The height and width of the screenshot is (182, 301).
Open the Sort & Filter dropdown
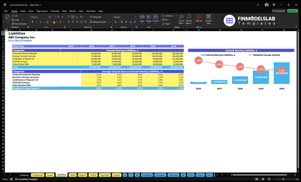[x=181, y=19]
